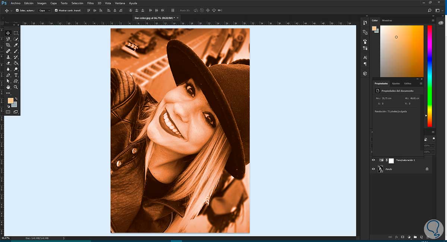Image resolution: width=447 pixels, height=242 pixels.
Task: Add a layer style via fx icon
Action: pyautogui.click(x=396, y=237)
